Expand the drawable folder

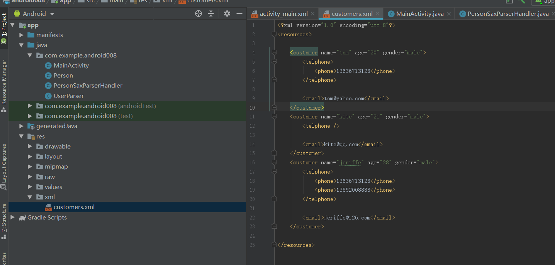coord(30,147)
